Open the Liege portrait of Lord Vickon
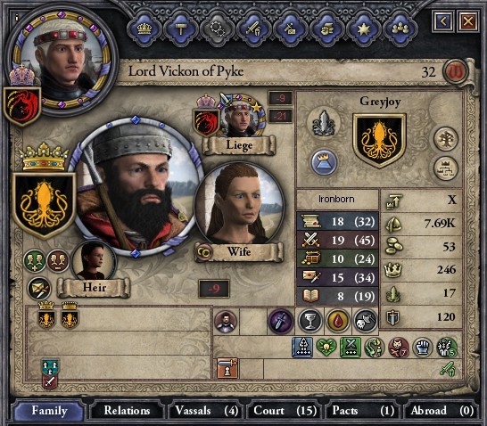This screenshot has height=426, width=487. click(x=242, y=119)
